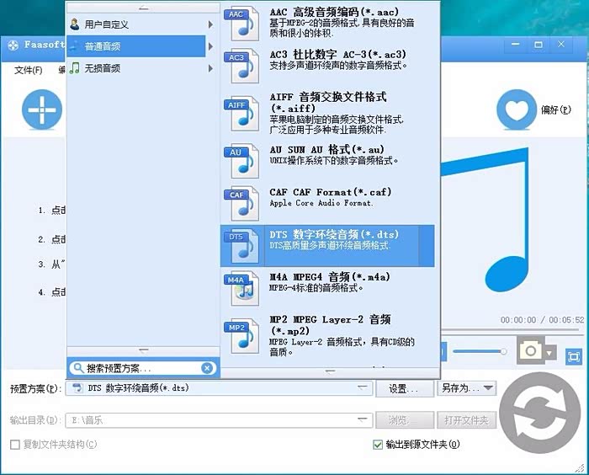The image size is (589, 475).
Task: Click the 设置... button
Action: pos(404,388)
